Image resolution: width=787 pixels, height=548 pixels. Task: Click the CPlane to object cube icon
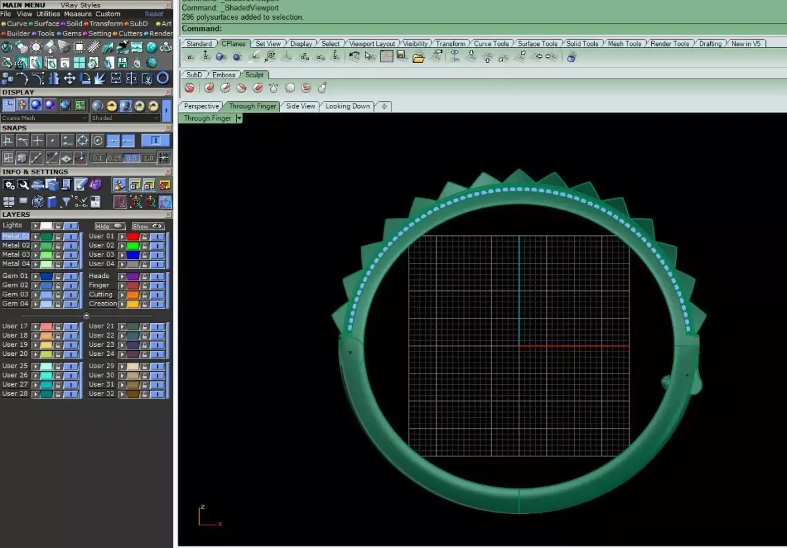pos(220,57)
